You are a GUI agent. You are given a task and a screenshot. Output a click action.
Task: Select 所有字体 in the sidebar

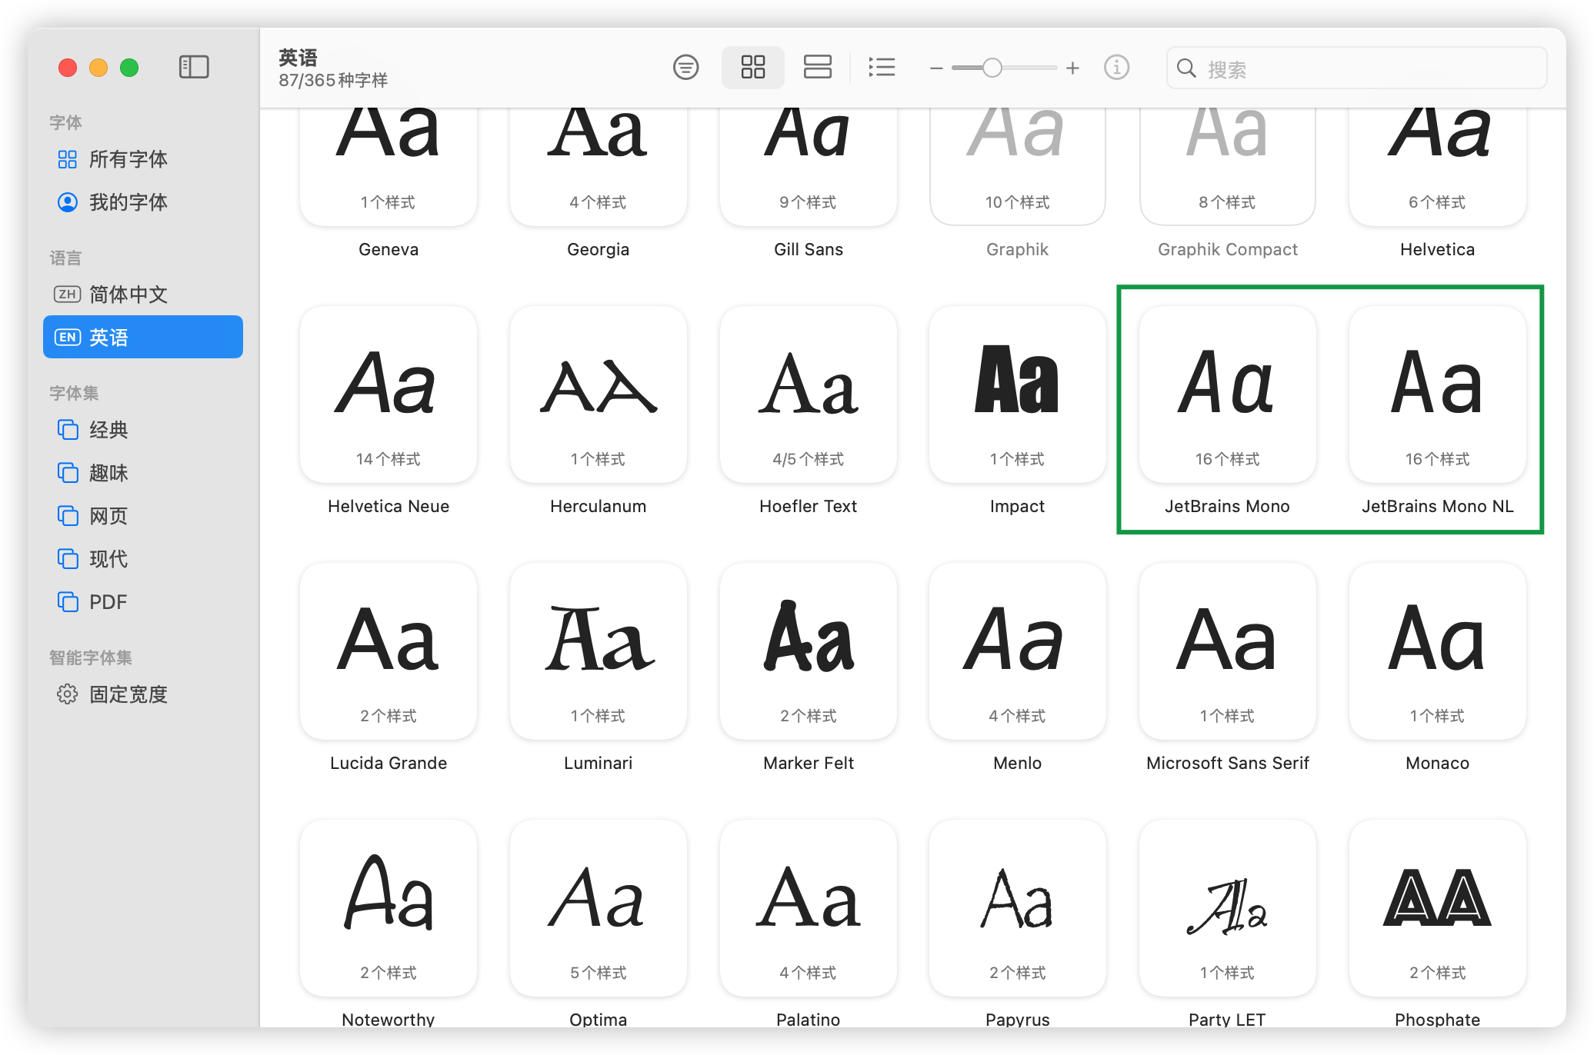(128, 159)
